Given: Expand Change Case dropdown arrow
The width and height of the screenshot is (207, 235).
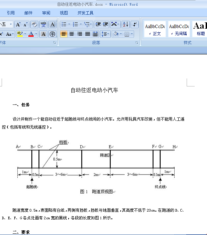Looking at the screenshot, I should point(13,34).
